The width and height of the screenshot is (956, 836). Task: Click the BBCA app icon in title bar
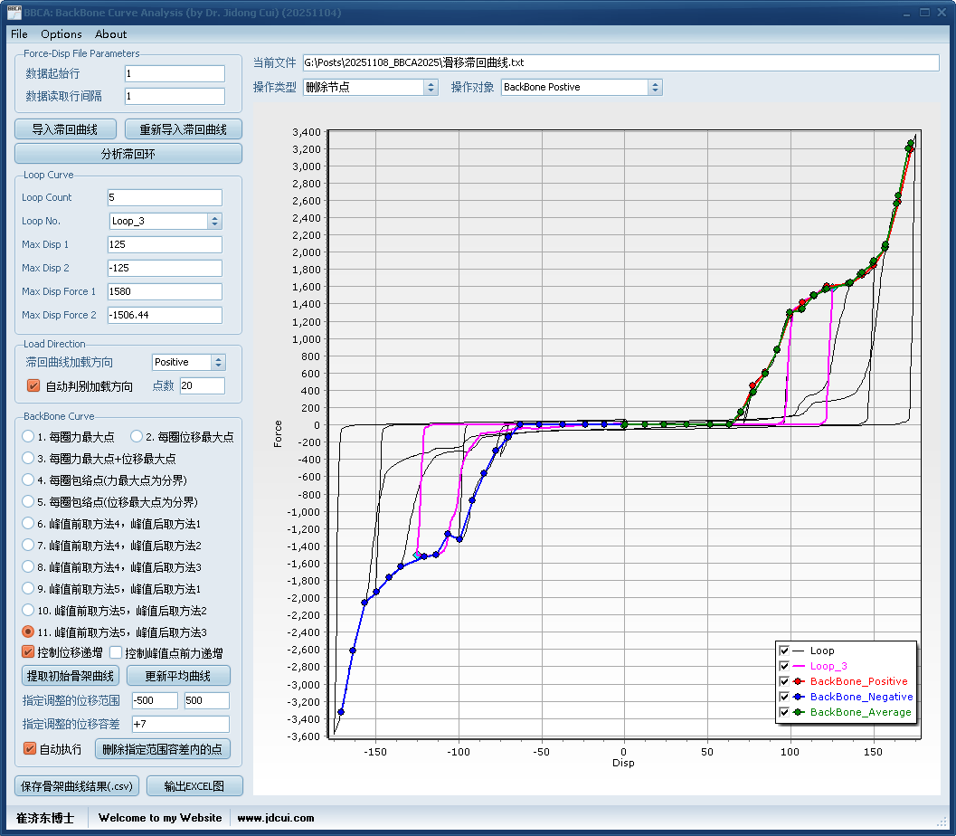14,13
